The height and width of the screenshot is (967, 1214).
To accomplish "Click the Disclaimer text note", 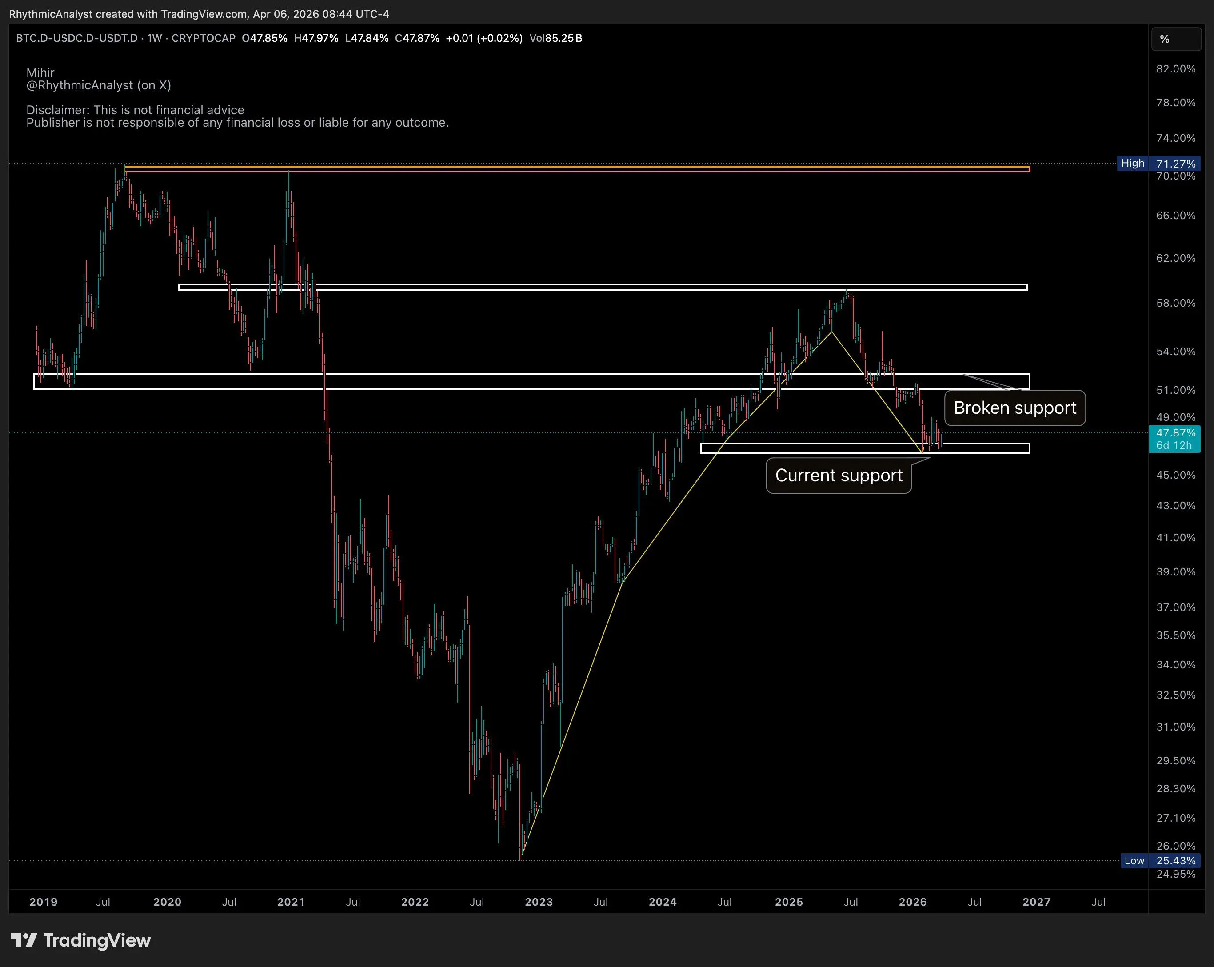I will 135,110.
